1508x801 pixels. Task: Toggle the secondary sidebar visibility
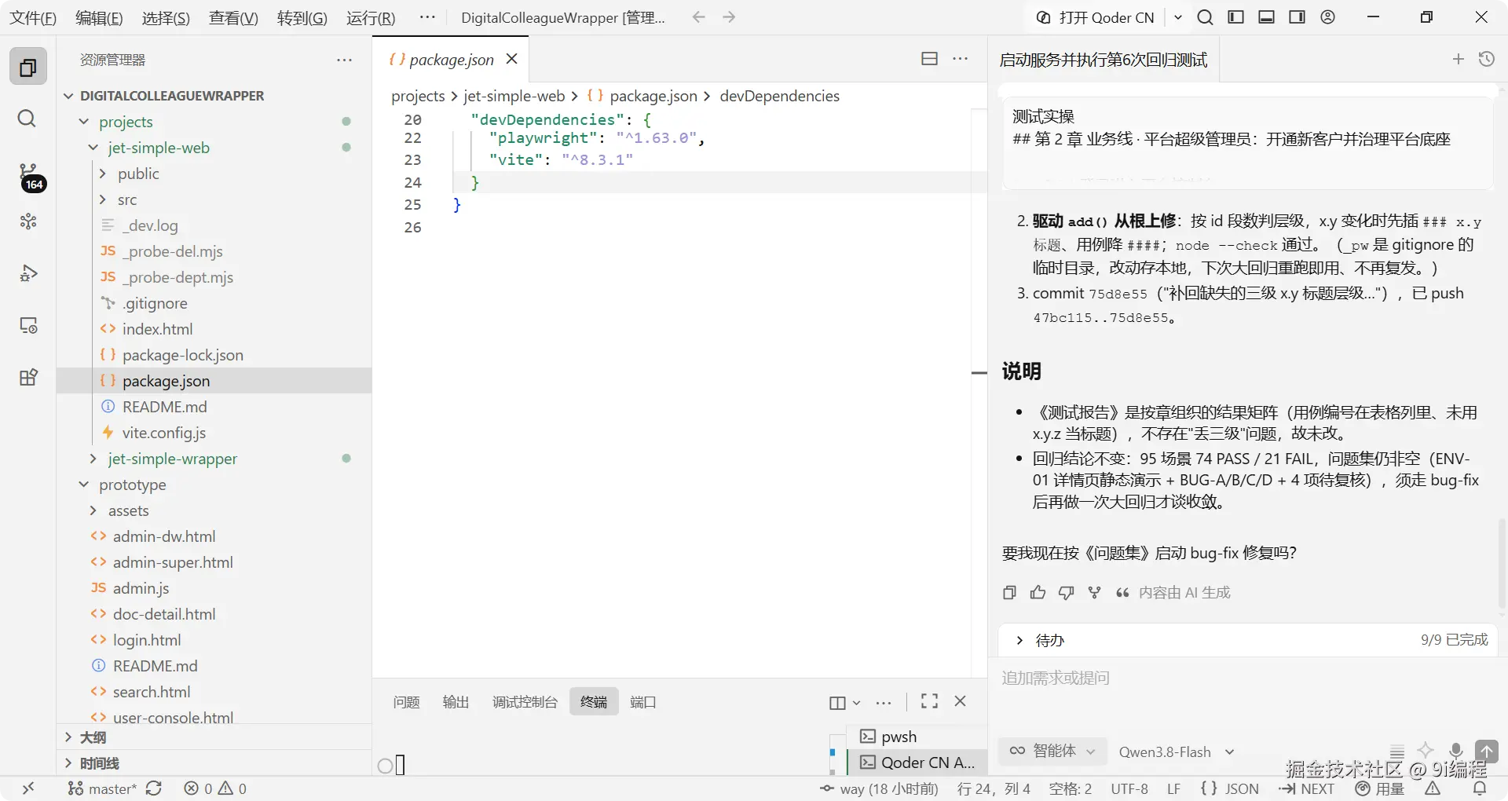click(x=1298, y=17)
